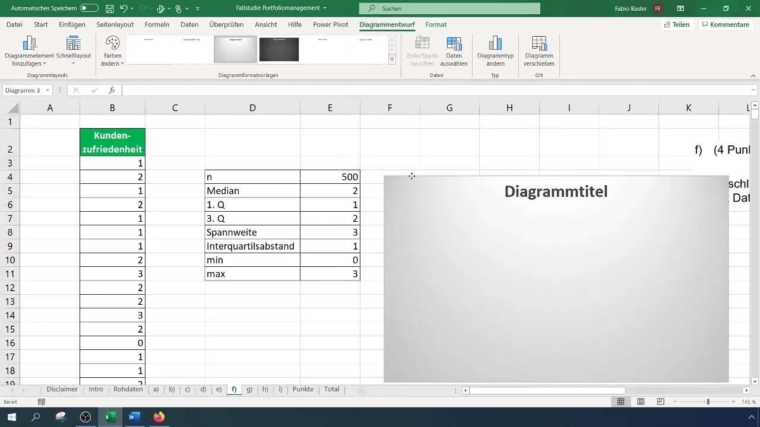This screenshot has width=760, height=427.
Task: Click the Teilen share button
Action: pos(677,24)
